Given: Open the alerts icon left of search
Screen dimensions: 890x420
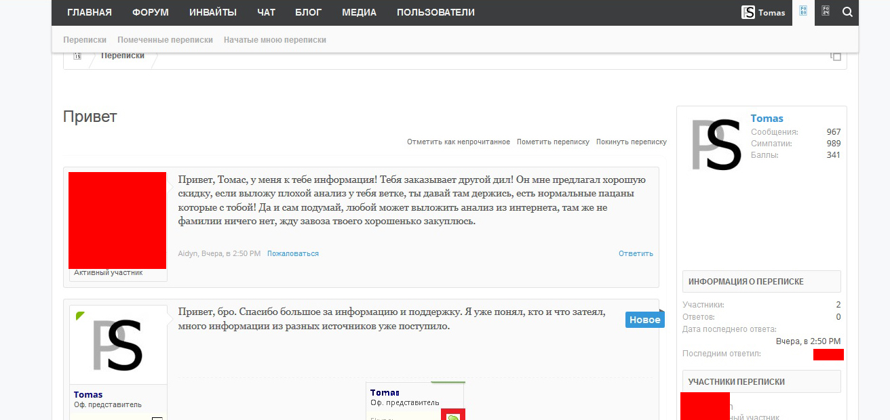Looking at the screenshot, I should pos(826,12).
